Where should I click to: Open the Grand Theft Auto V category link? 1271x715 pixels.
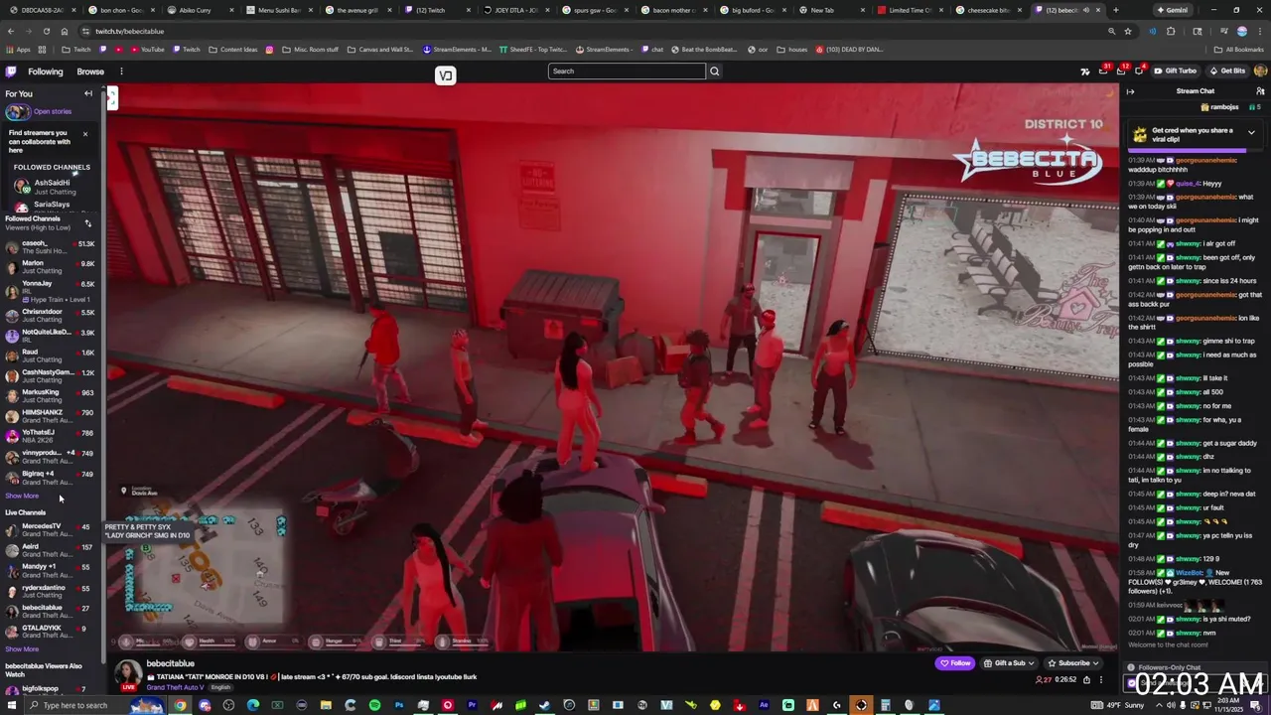(175, 687)
